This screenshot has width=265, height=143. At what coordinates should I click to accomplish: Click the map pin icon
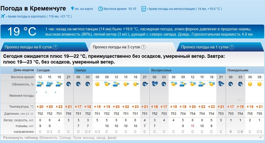pos(73,9)
